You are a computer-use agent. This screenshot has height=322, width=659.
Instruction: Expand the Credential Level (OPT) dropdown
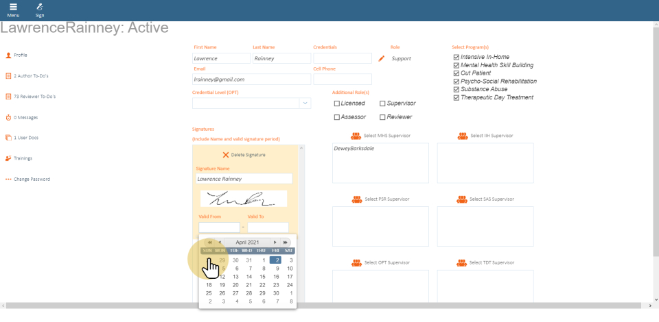[x=305, y=103]
